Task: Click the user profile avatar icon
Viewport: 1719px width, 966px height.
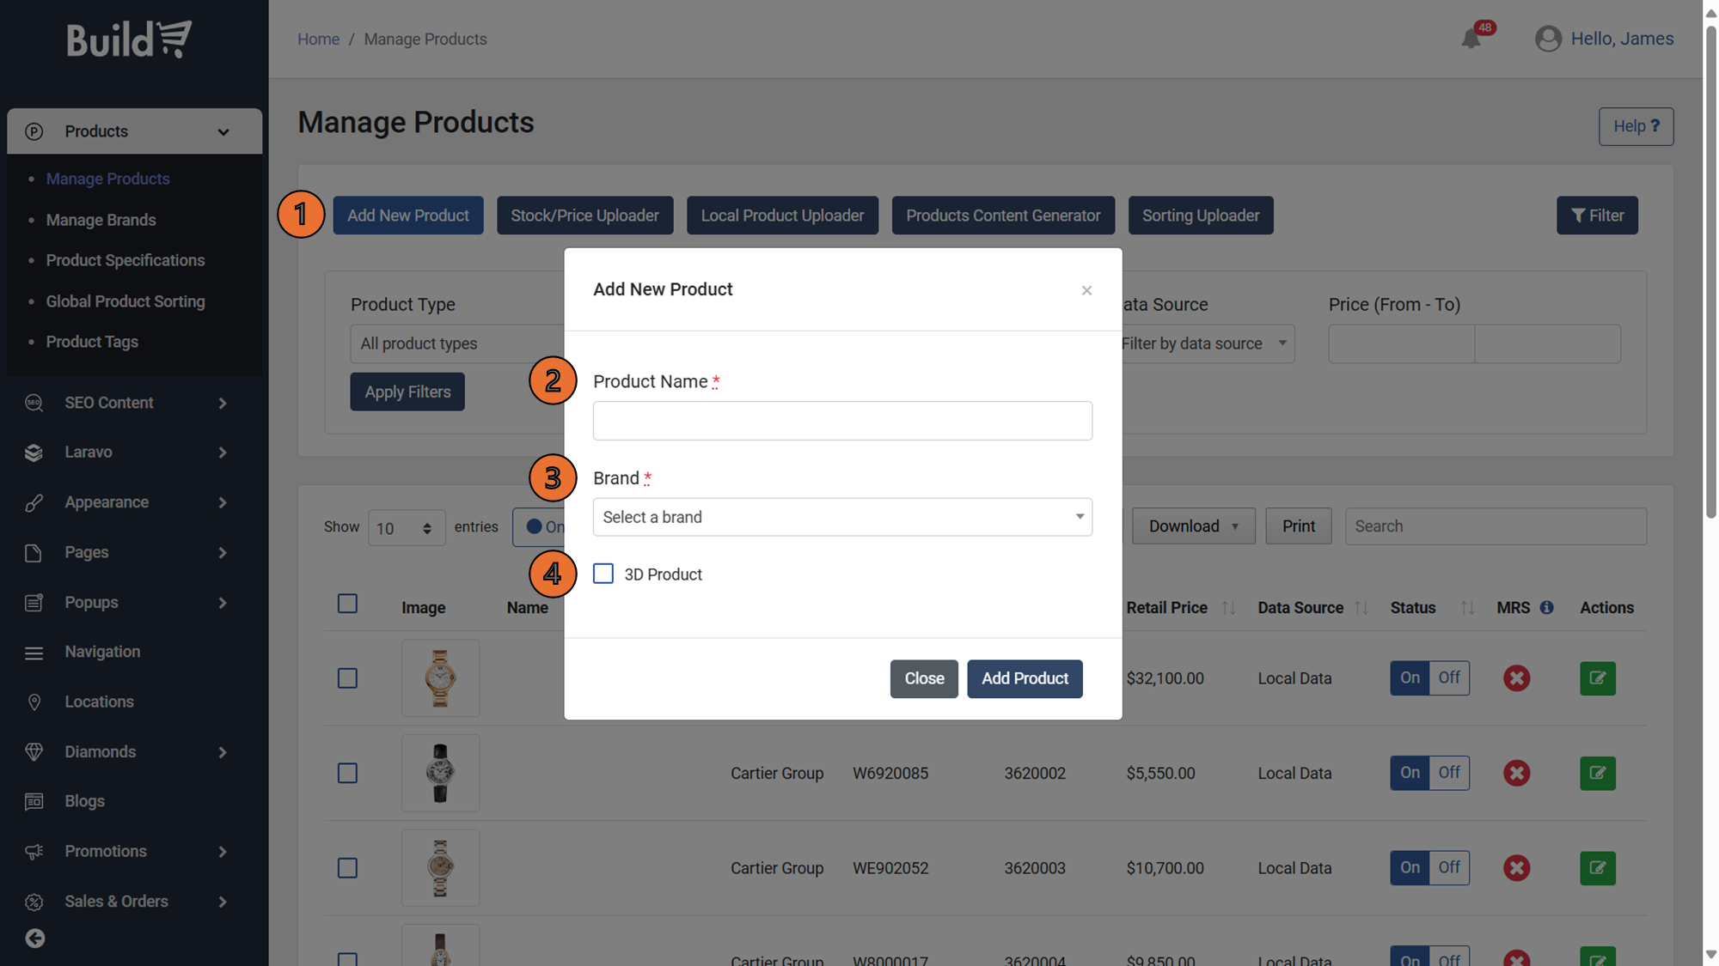Action: [1548, 39]
